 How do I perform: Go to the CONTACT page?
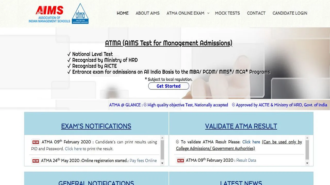click(256, 13)
